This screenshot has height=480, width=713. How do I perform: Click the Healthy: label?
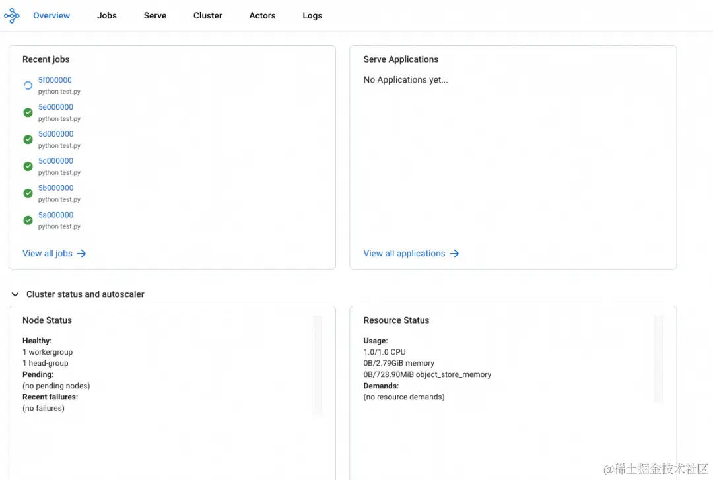click(37, 341)
